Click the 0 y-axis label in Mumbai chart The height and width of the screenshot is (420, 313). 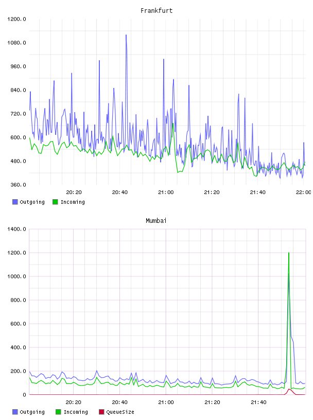coord(24,395)
